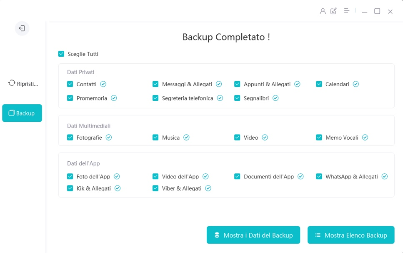Select the Backup sidebar tab
The height and width of the screenshot is (253, 403).
click(x=22, y=113)
